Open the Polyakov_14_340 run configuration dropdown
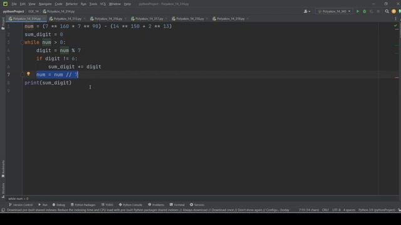The width and height of the screenshot is (401, 225). point(334,11)
